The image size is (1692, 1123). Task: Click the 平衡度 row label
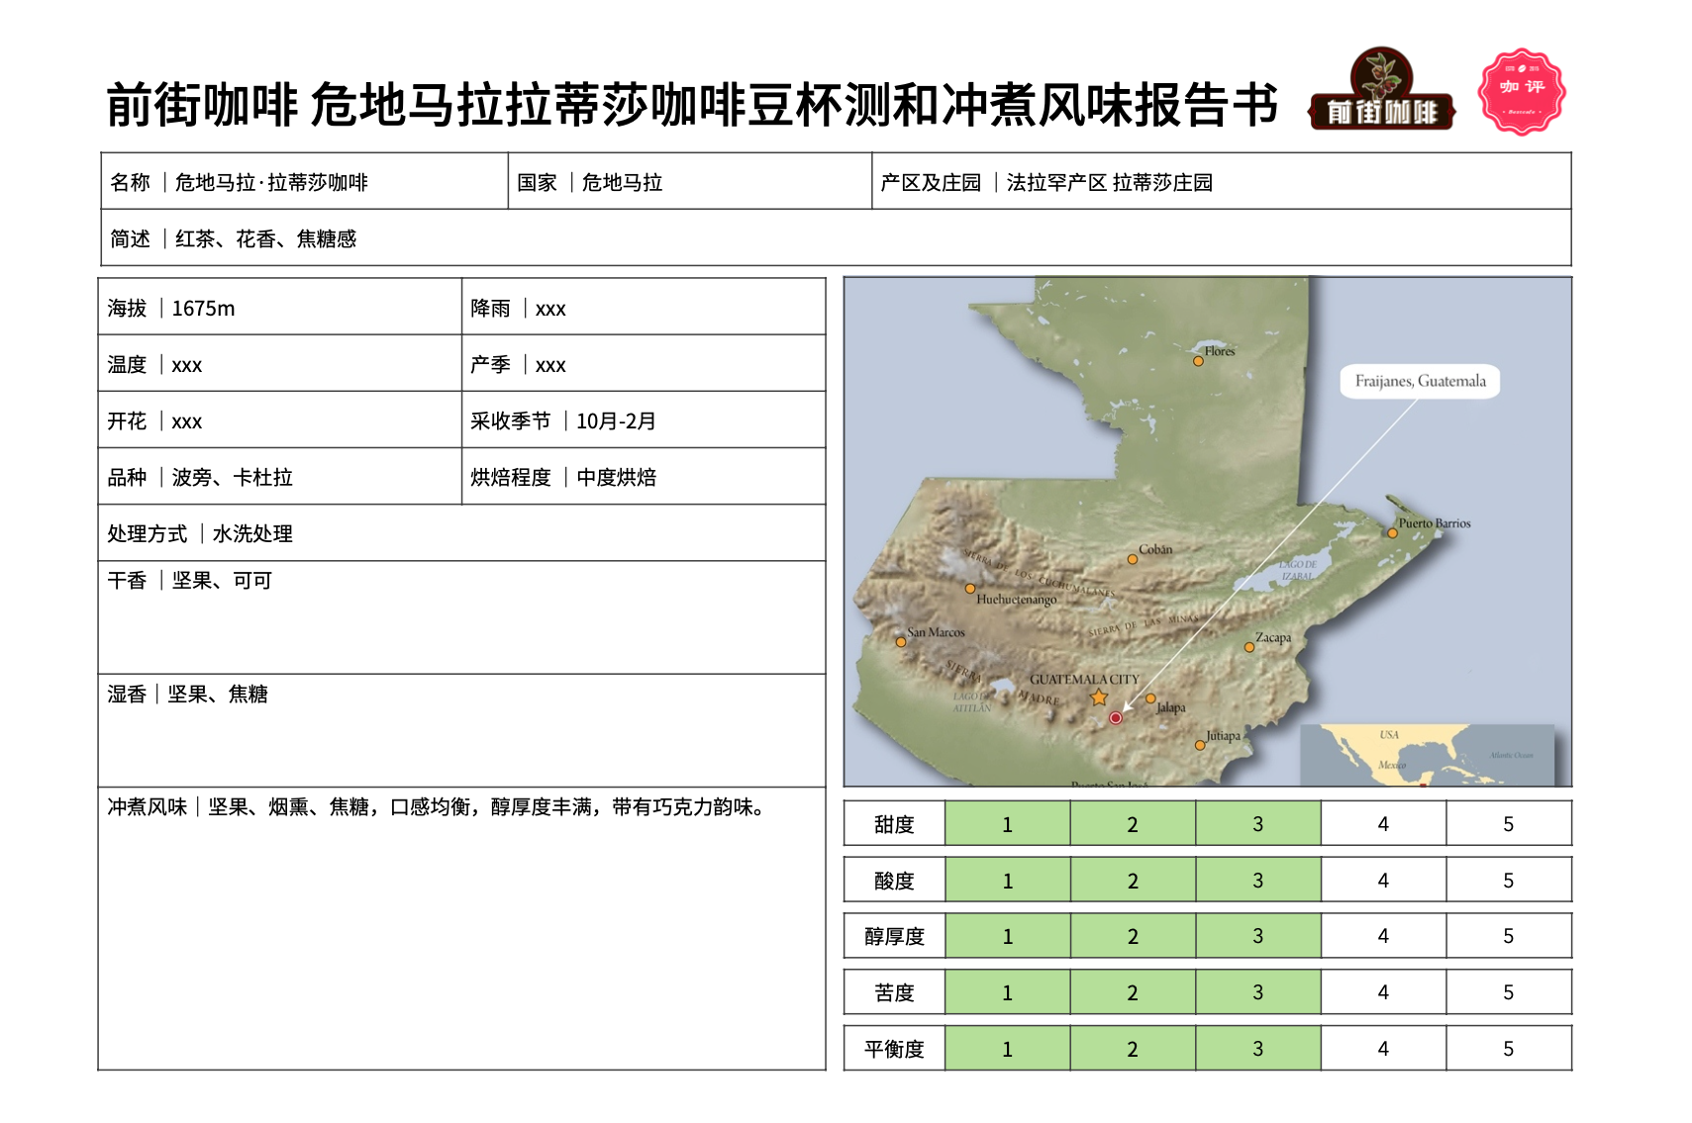(894, 1048)
